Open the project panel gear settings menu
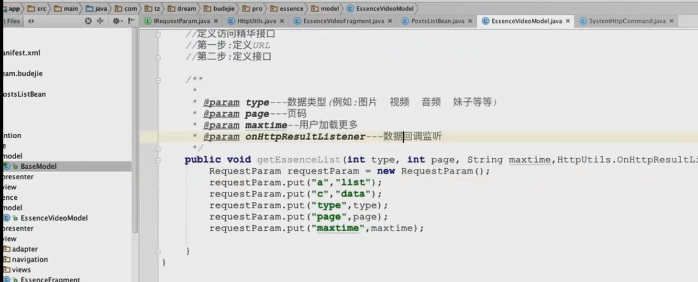Screen dimensions: 698x282 tap(117, 21)
